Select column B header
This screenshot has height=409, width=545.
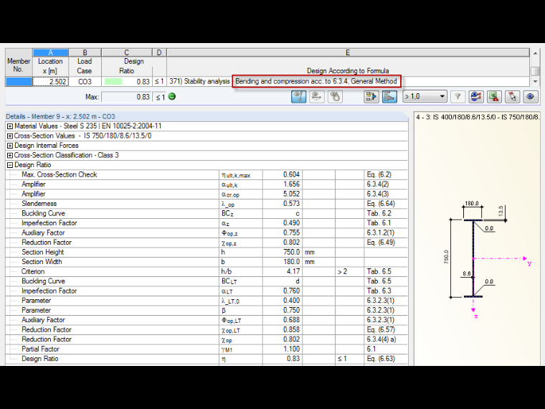coord(85,52)
